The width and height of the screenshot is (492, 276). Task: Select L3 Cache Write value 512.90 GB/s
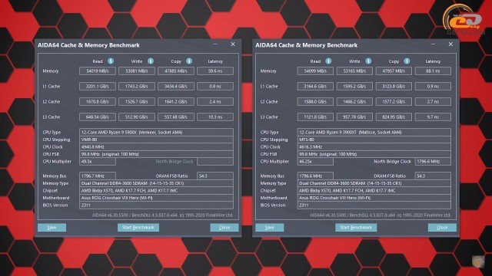pos(137,117)
